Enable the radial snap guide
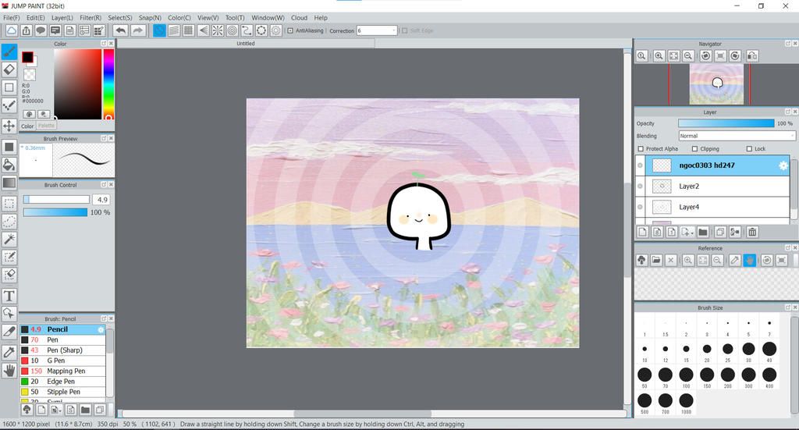The width and height of the screenshot is (799, 430). (218, 30)
